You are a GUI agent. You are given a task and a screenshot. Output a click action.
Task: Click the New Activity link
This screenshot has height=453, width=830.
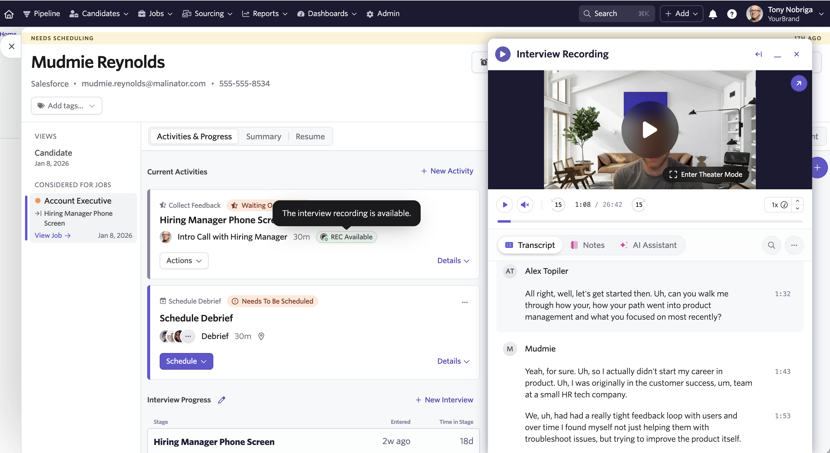tap(447, 171)
